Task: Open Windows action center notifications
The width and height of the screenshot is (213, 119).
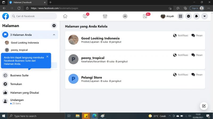Action: pyautogui.click(x=208, y=116)
